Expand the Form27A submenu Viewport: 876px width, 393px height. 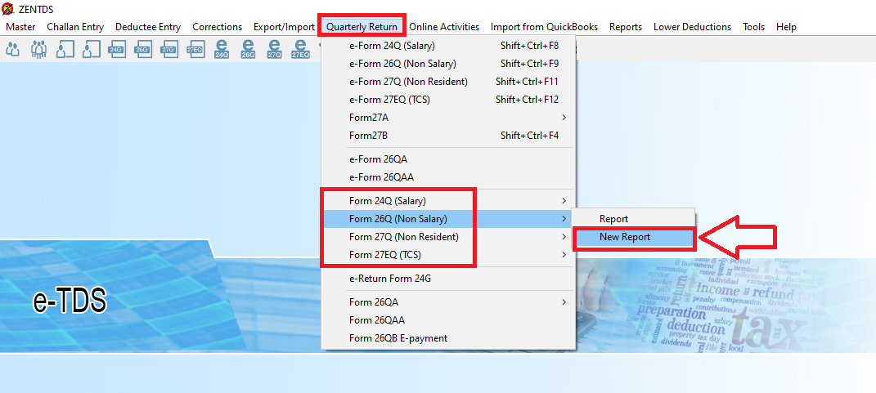pyautogui.click(x=448, y=117)
